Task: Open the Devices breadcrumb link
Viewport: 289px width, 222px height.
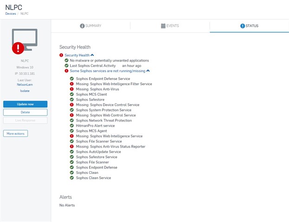Action: [11, 13]
